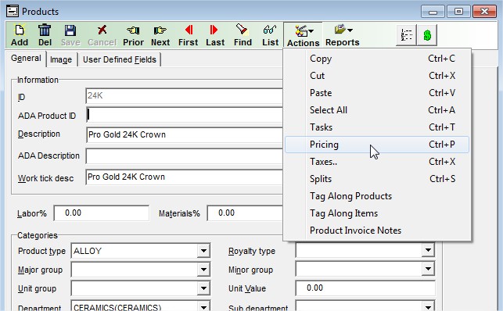The height and width of the screenshot is (311, 503).
Task: Switch to the Image tab
Action: (61, 59)
